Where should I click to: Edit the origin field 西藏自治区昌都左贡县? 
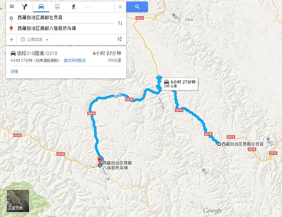[65, 18]
